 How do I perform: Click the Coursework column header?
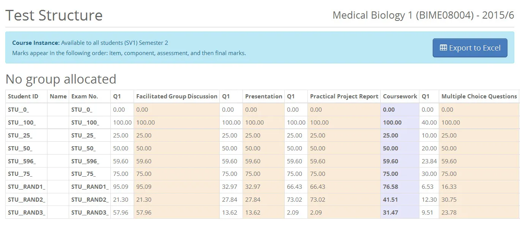pos(400,96)
